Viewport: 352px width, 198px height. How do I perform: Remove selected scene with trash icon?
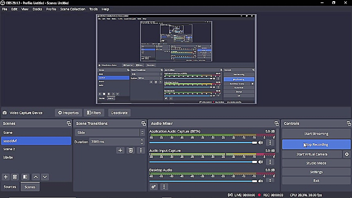[x=15, y=177]
